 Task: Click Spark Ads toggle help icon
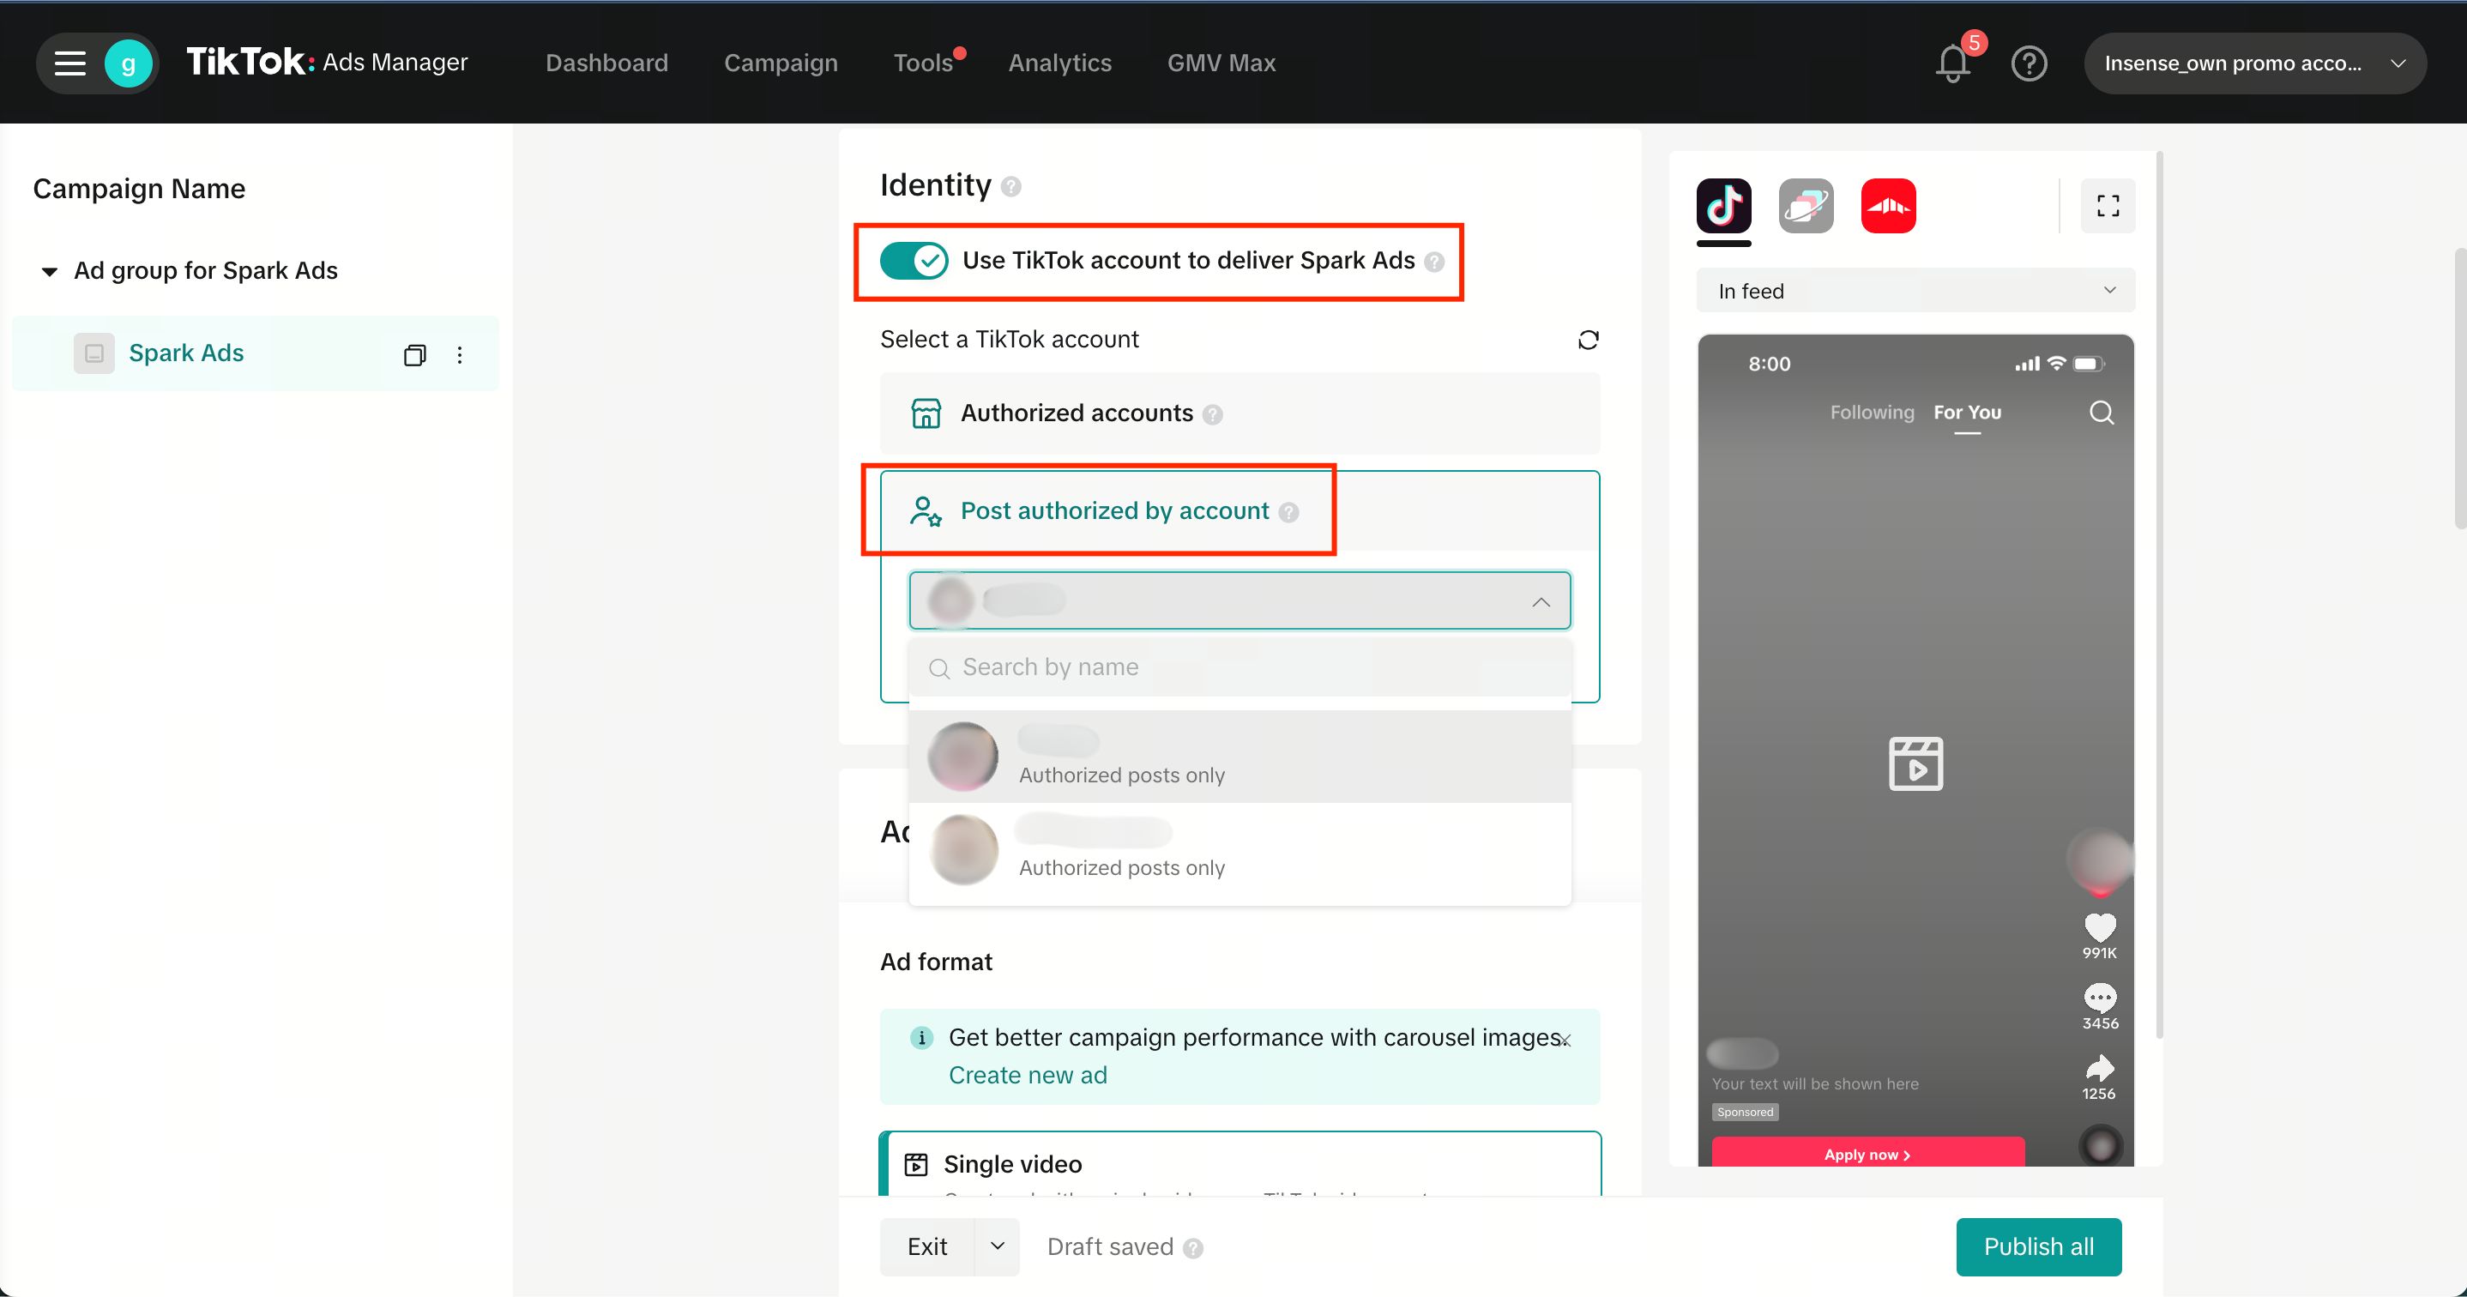point(1433,262)
